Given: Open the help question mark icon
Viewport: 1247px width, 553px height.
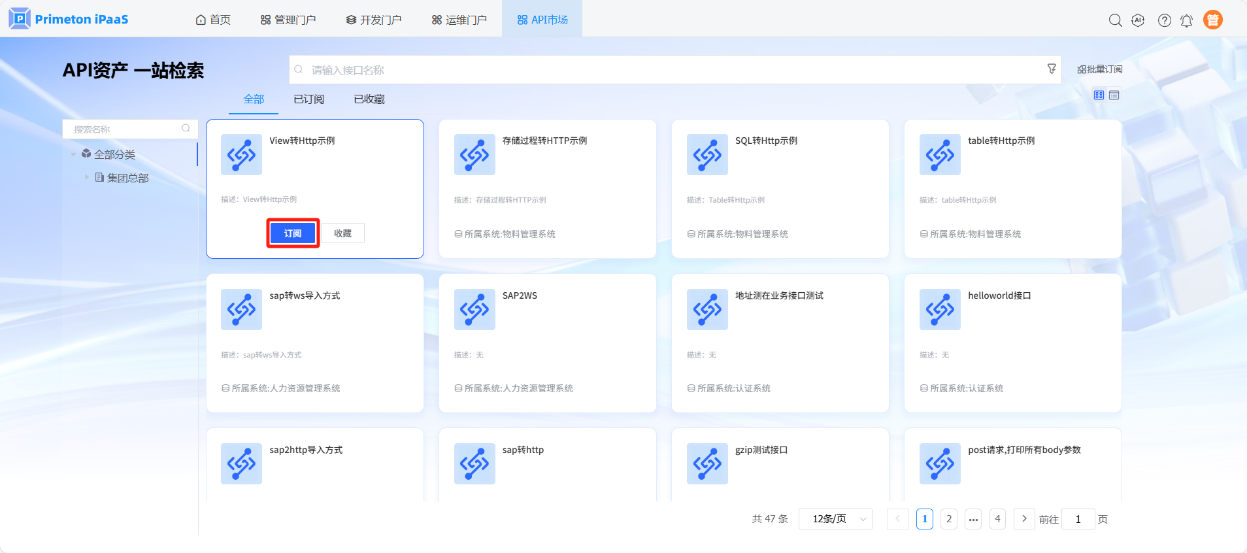Looking at the screenshot, I should click(x=1164, y=20).
